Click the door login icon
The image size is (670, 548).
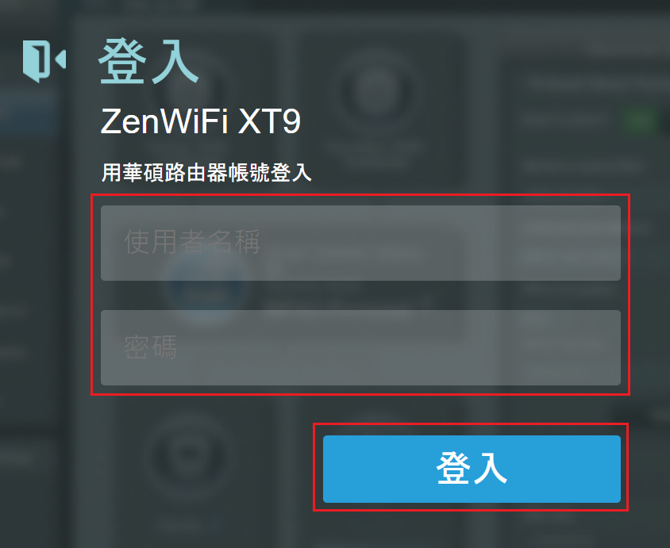tap(44, 61)
